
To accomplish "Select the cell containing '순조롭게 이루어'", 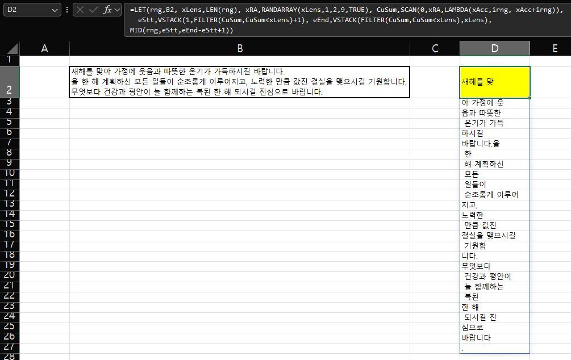I will [494, 195].
